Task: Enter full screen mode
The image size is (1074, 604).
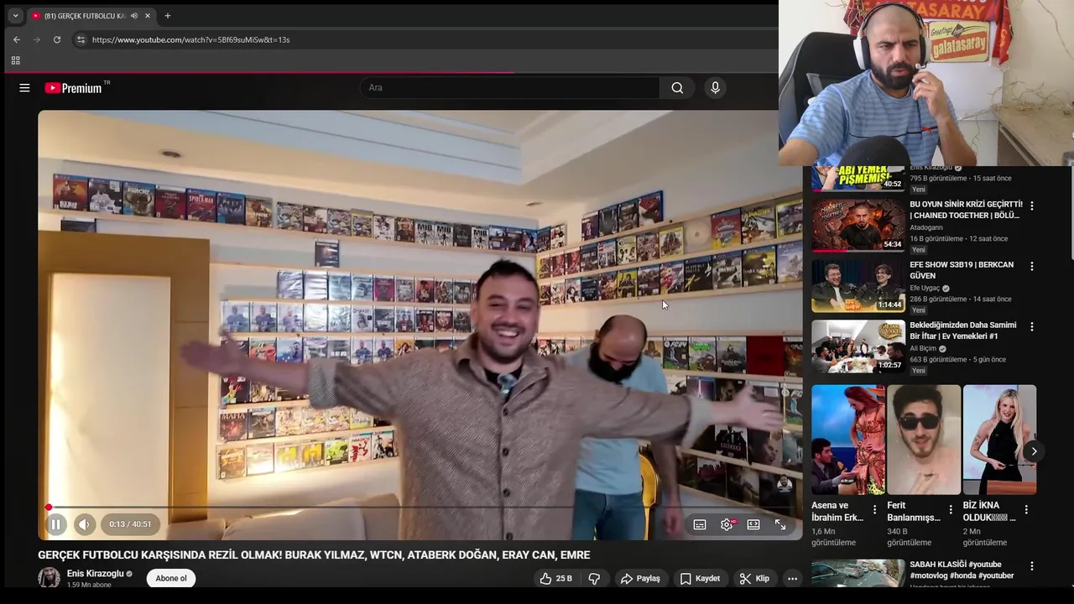Action: tap(780, 524)
